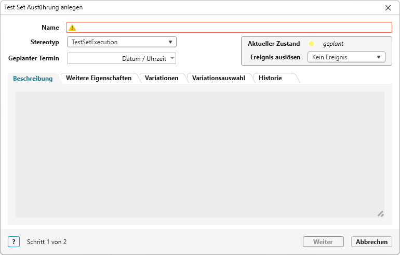The height and width of the screenshot is (255, 400).
Task: Show the Historie tab
Action: 271,78
